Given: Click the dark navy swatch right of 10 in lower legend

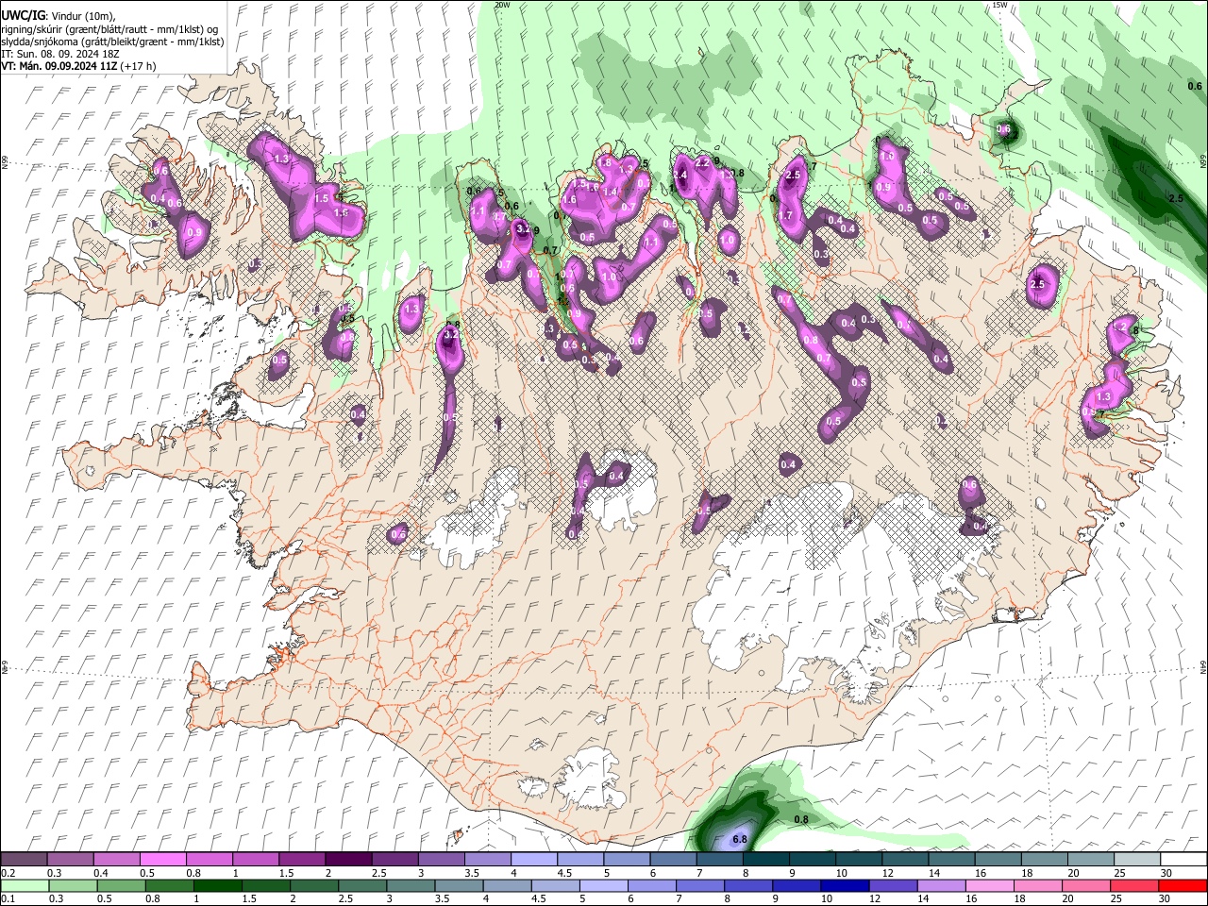Looking at the screenshot, I should (844, 885).
